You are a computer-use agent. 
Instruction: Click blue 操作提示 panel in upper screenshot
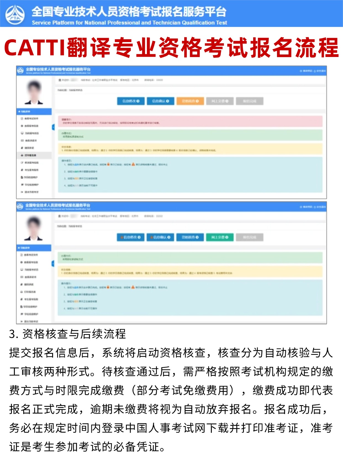pyautogui.click(x=190, y=175)
